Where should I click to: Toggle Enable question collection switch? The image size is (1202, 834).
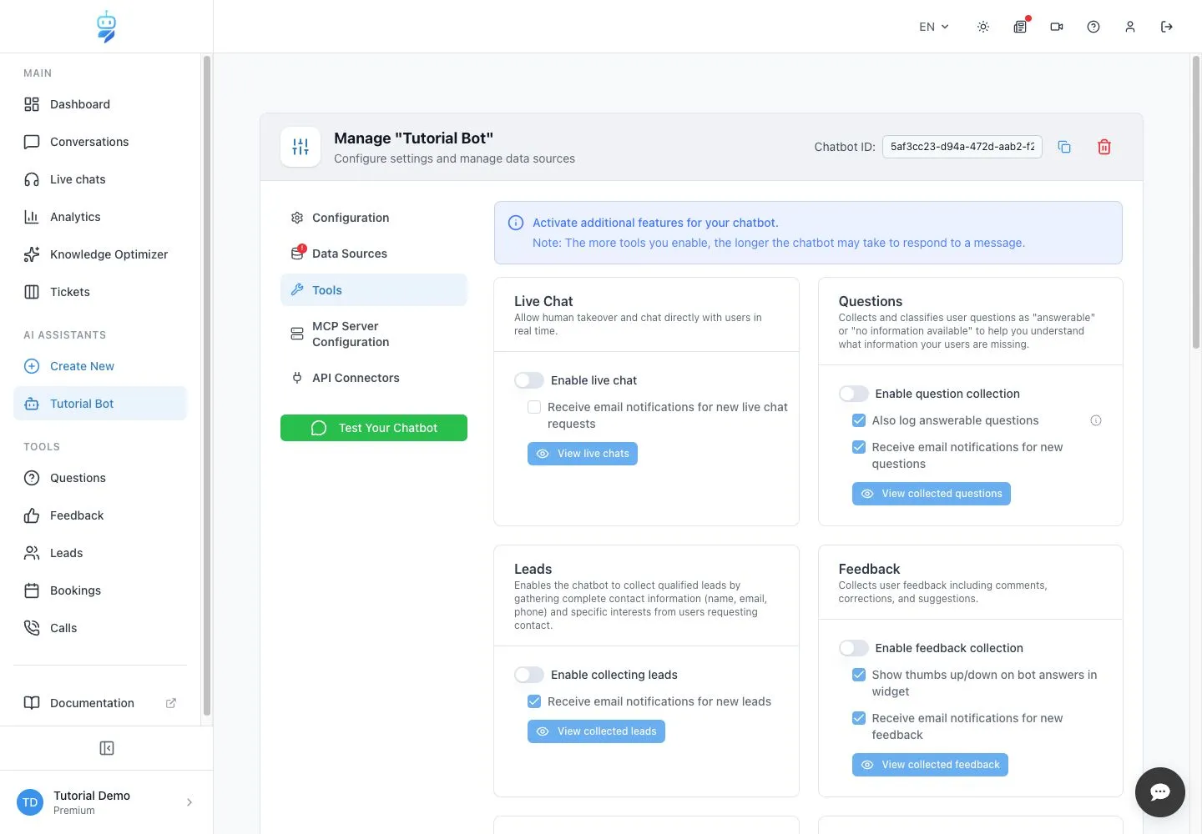[x=854, y=394]
